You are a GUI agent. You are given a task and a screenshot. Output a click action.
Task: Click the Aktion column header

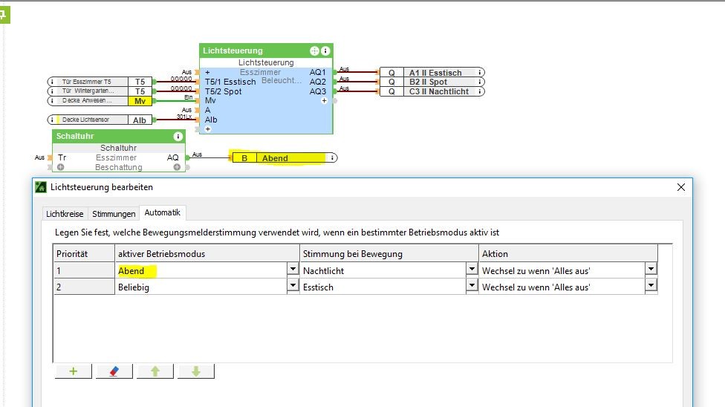coord(568,254)
